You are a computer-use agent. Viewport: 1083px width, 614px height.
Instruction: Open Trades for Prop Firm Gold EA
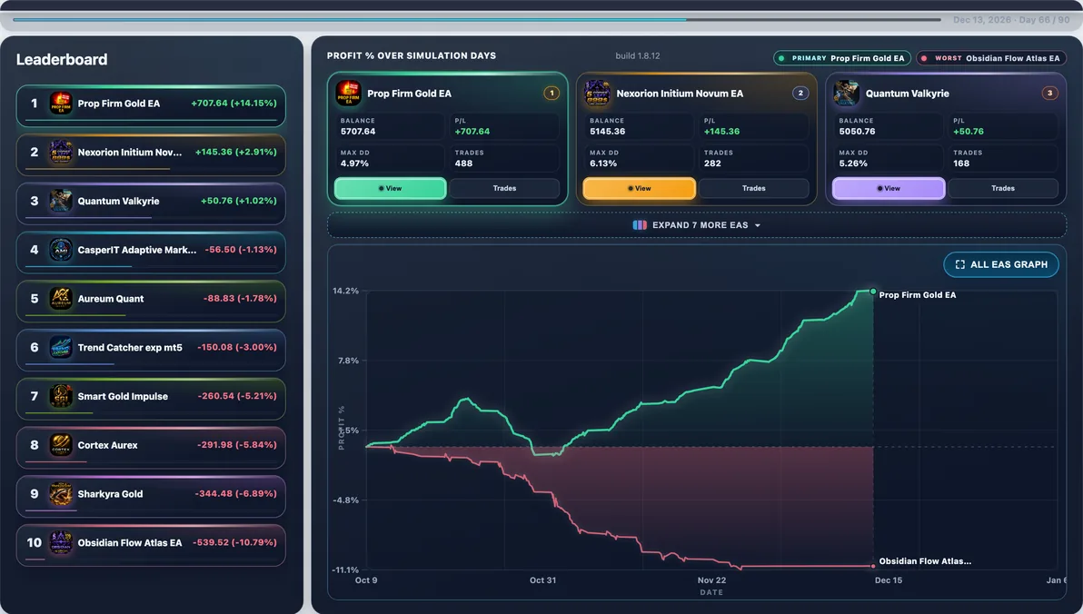505,188
